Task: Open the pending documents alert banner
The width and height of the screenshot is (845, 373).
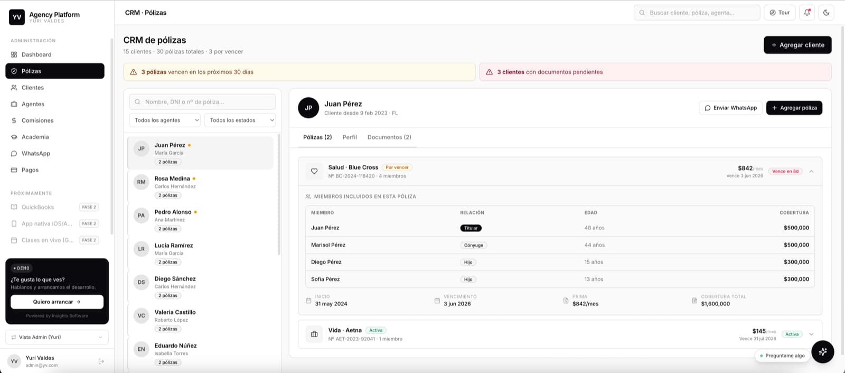Action: click(x=655, y=72)
